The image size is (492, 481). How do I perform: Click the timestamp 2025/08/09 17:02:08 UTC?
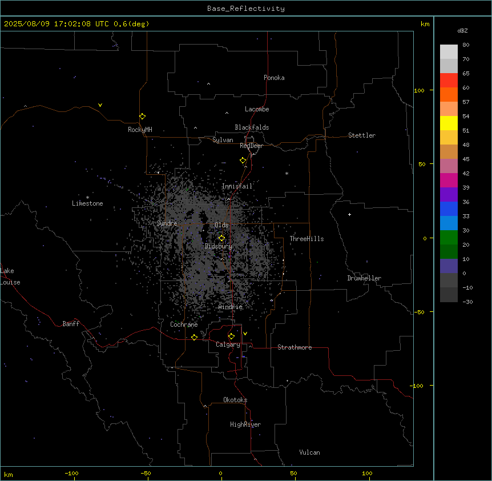(x=57, y=24)
